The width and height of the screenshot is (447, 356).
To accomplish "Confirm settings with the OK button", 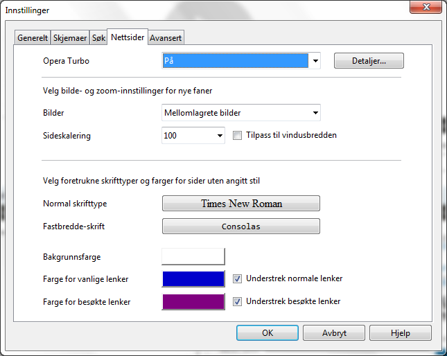I will click(x=268, y=333).
